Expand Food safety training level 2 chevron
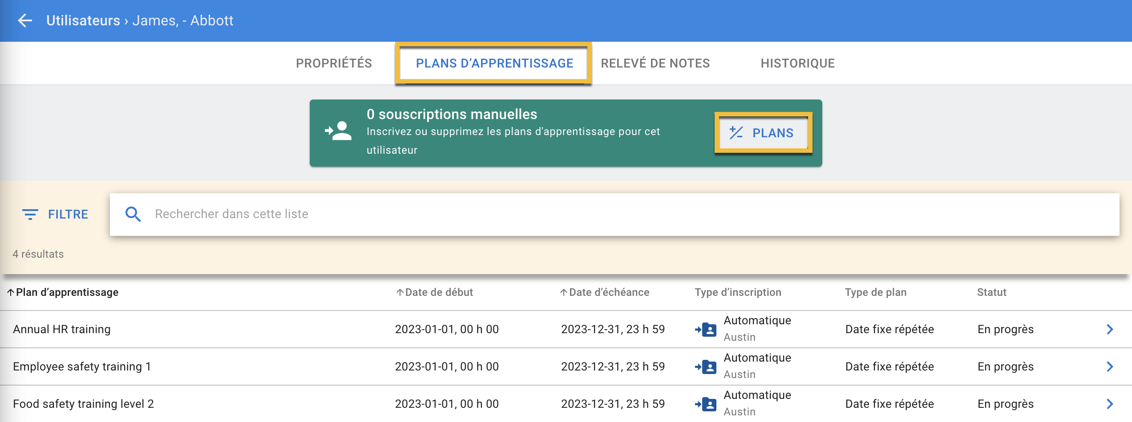Image resolution: width=1132 pixels, height=422 pixels. pos(1110,404)
